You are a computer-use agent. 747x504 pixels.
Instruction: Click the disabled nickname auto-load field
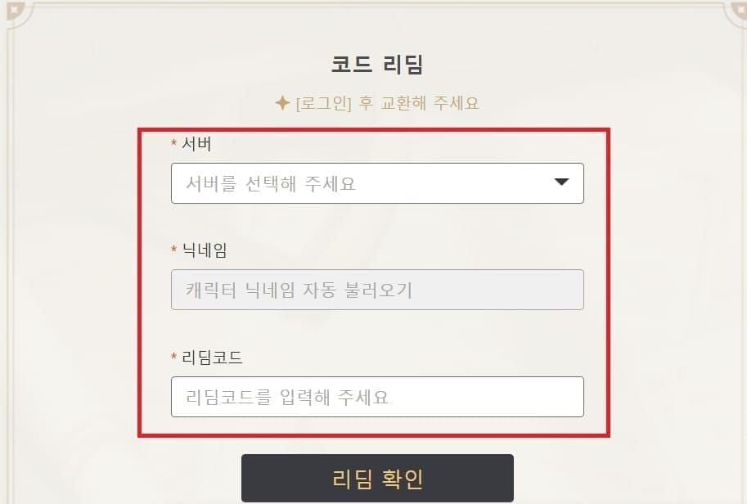(376, 290)
